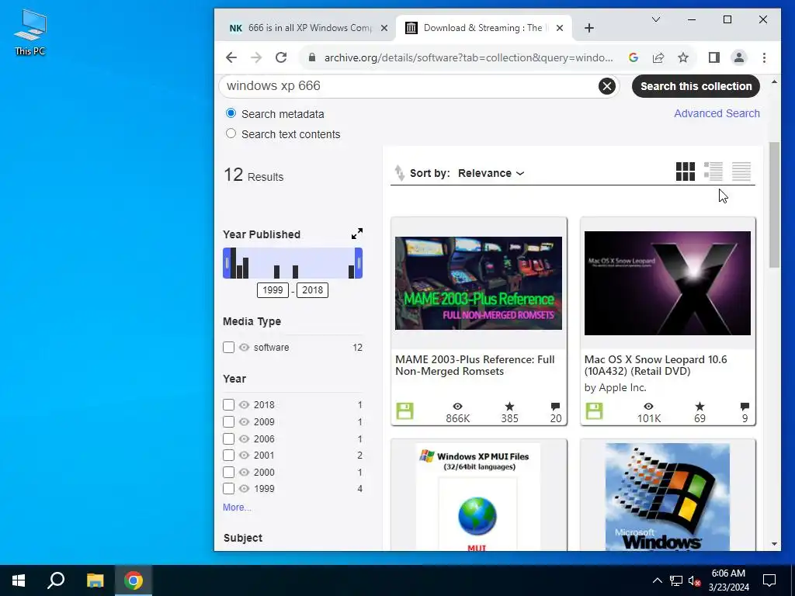795x596 pixels.
Task: Click the MAME 2003-Plus software floppy icon
Action: (x=404, y=411)
